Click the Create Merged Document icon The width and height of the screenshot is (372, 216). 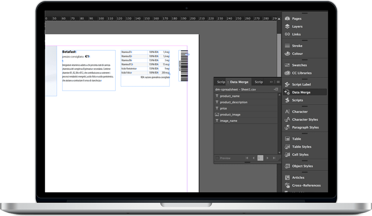[276, 89]
